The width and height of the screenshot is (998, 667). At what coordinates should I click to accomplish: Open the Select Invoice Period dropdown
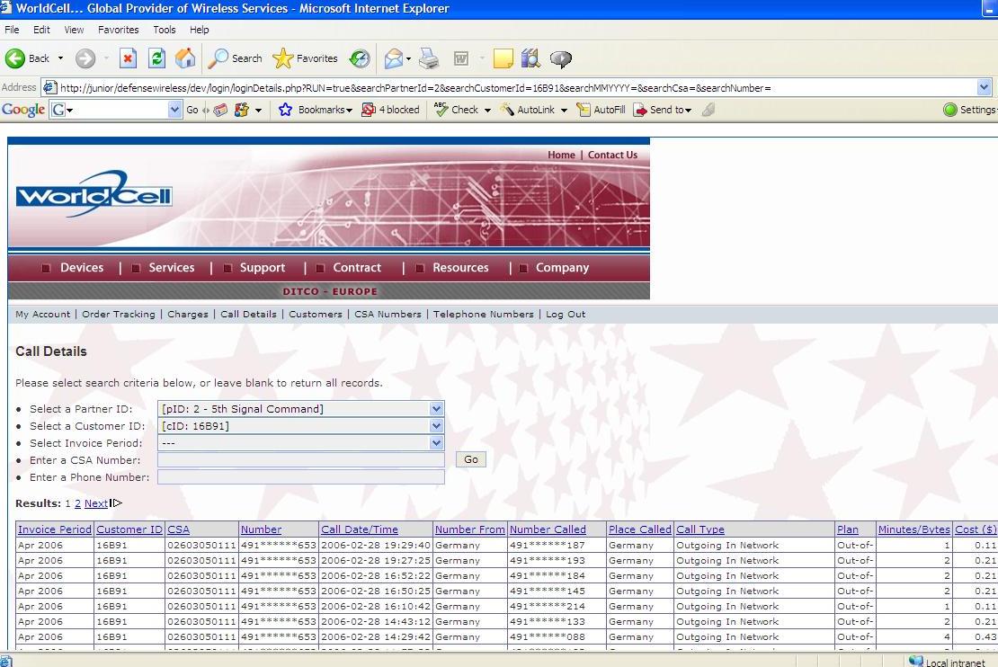pyautogui.click(x=436, y=442)
